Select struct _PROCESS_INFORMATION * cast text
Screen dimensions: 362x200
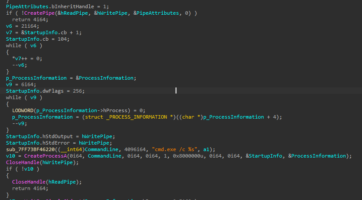pos(129,117)
